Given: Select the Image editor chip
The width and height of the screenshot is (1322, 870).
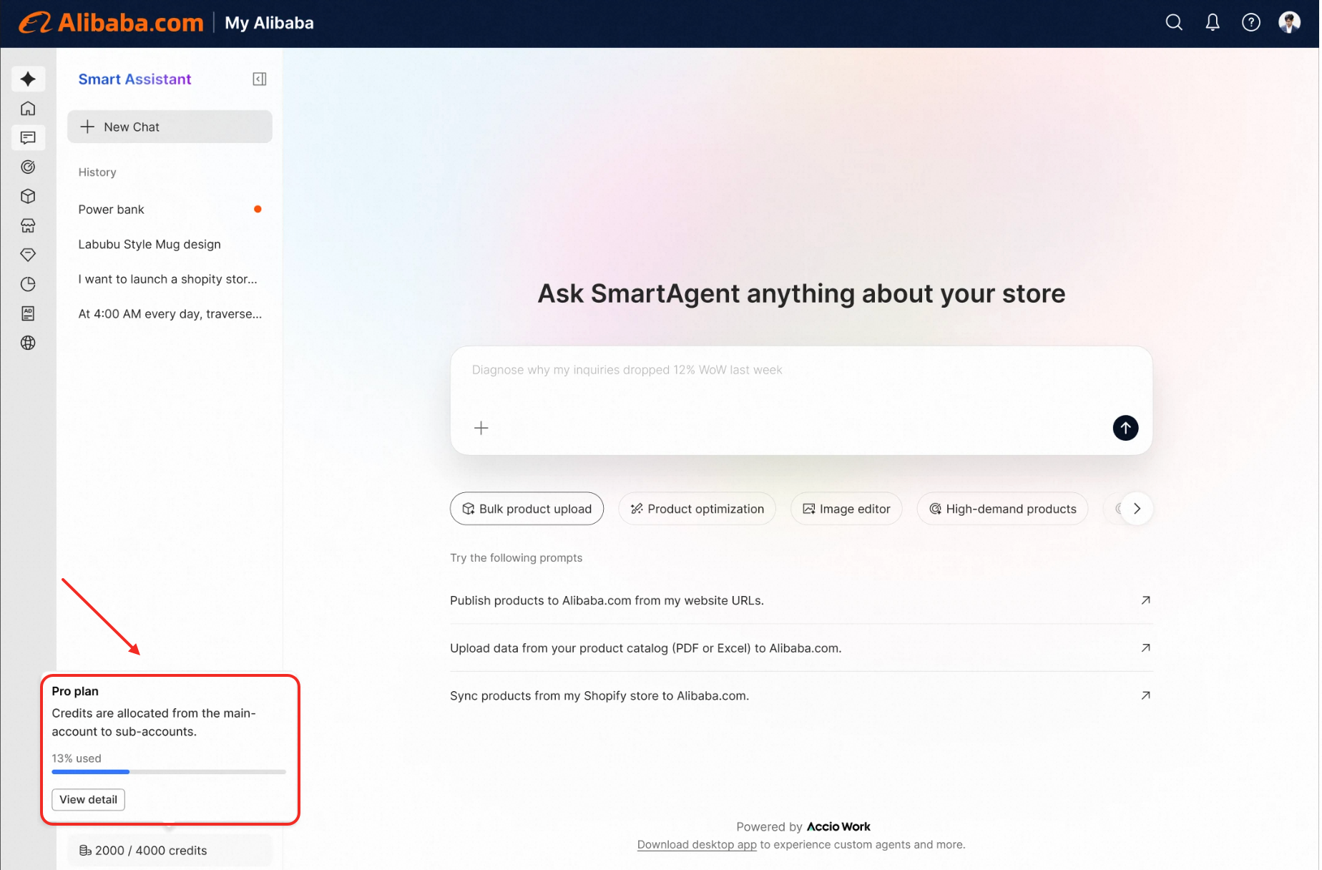Looking at the screenshot, I should click(x=846, y=509).
